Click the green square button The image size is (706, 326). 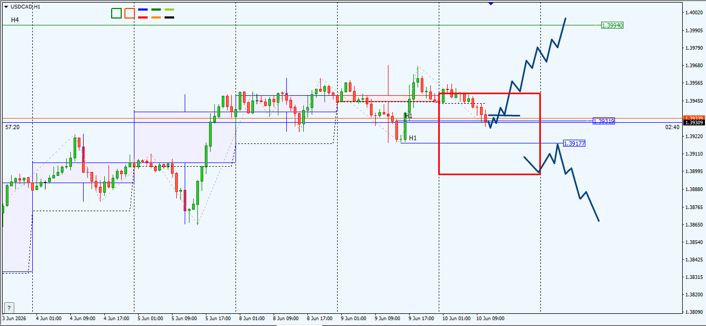click(x=116, y=13)
